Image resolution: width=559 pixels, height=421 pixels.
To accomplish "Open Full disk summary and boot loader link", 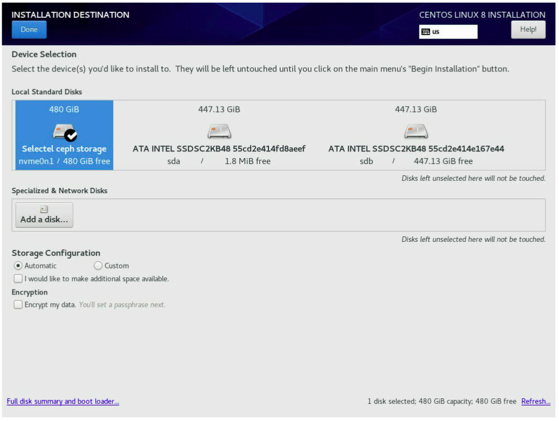I will (63, 402).
